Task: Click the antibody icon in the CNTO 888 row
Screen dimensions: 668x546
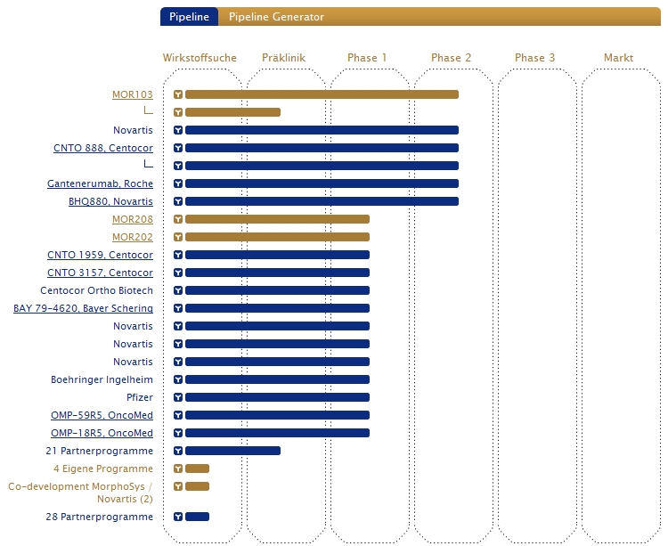Action: pos(178,148)
